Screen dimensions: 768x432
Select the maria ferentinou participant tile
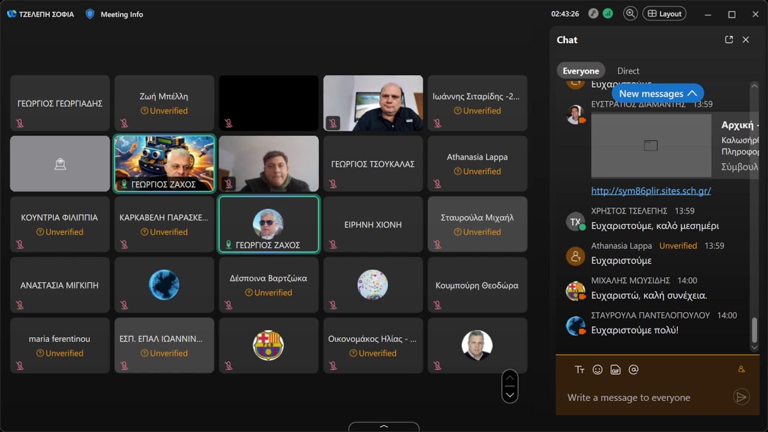pyautogui.click(x=60, y=346)
